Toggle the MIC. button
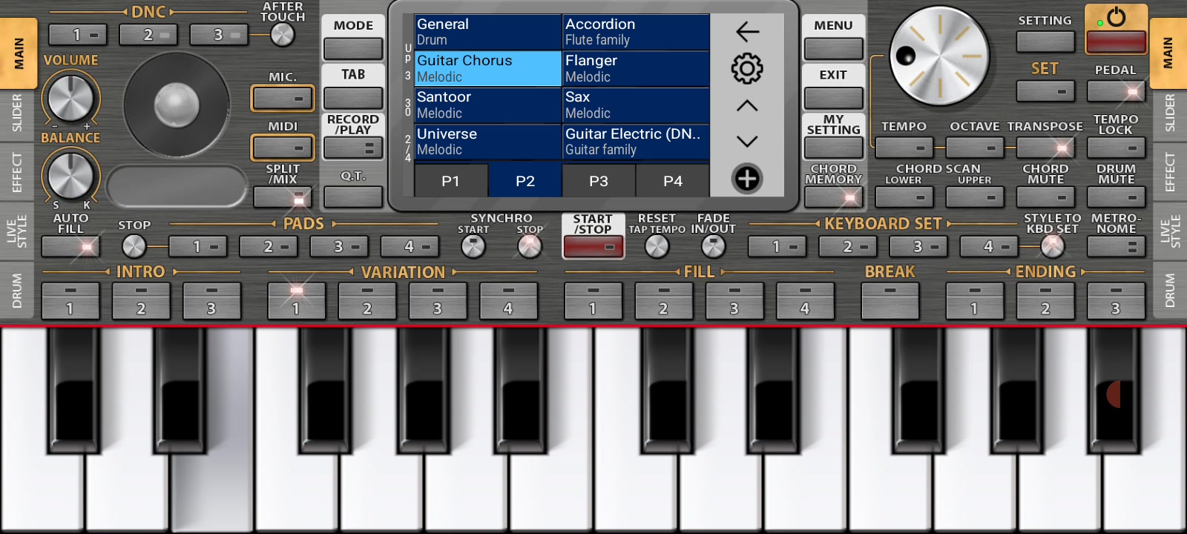This screenshot has height=534, width=1187. 283,98
